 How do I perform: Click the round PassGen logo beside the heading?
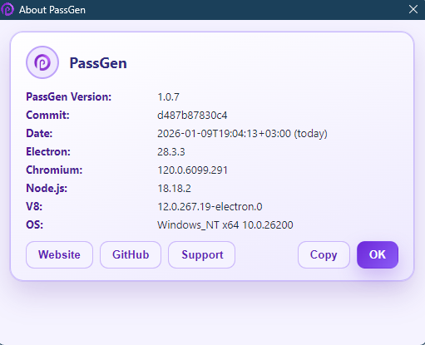coord(42,62)
